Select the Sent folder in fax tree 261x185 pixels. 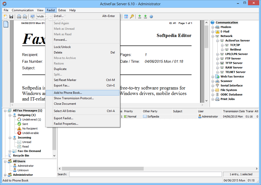click(x=25, y=124)
